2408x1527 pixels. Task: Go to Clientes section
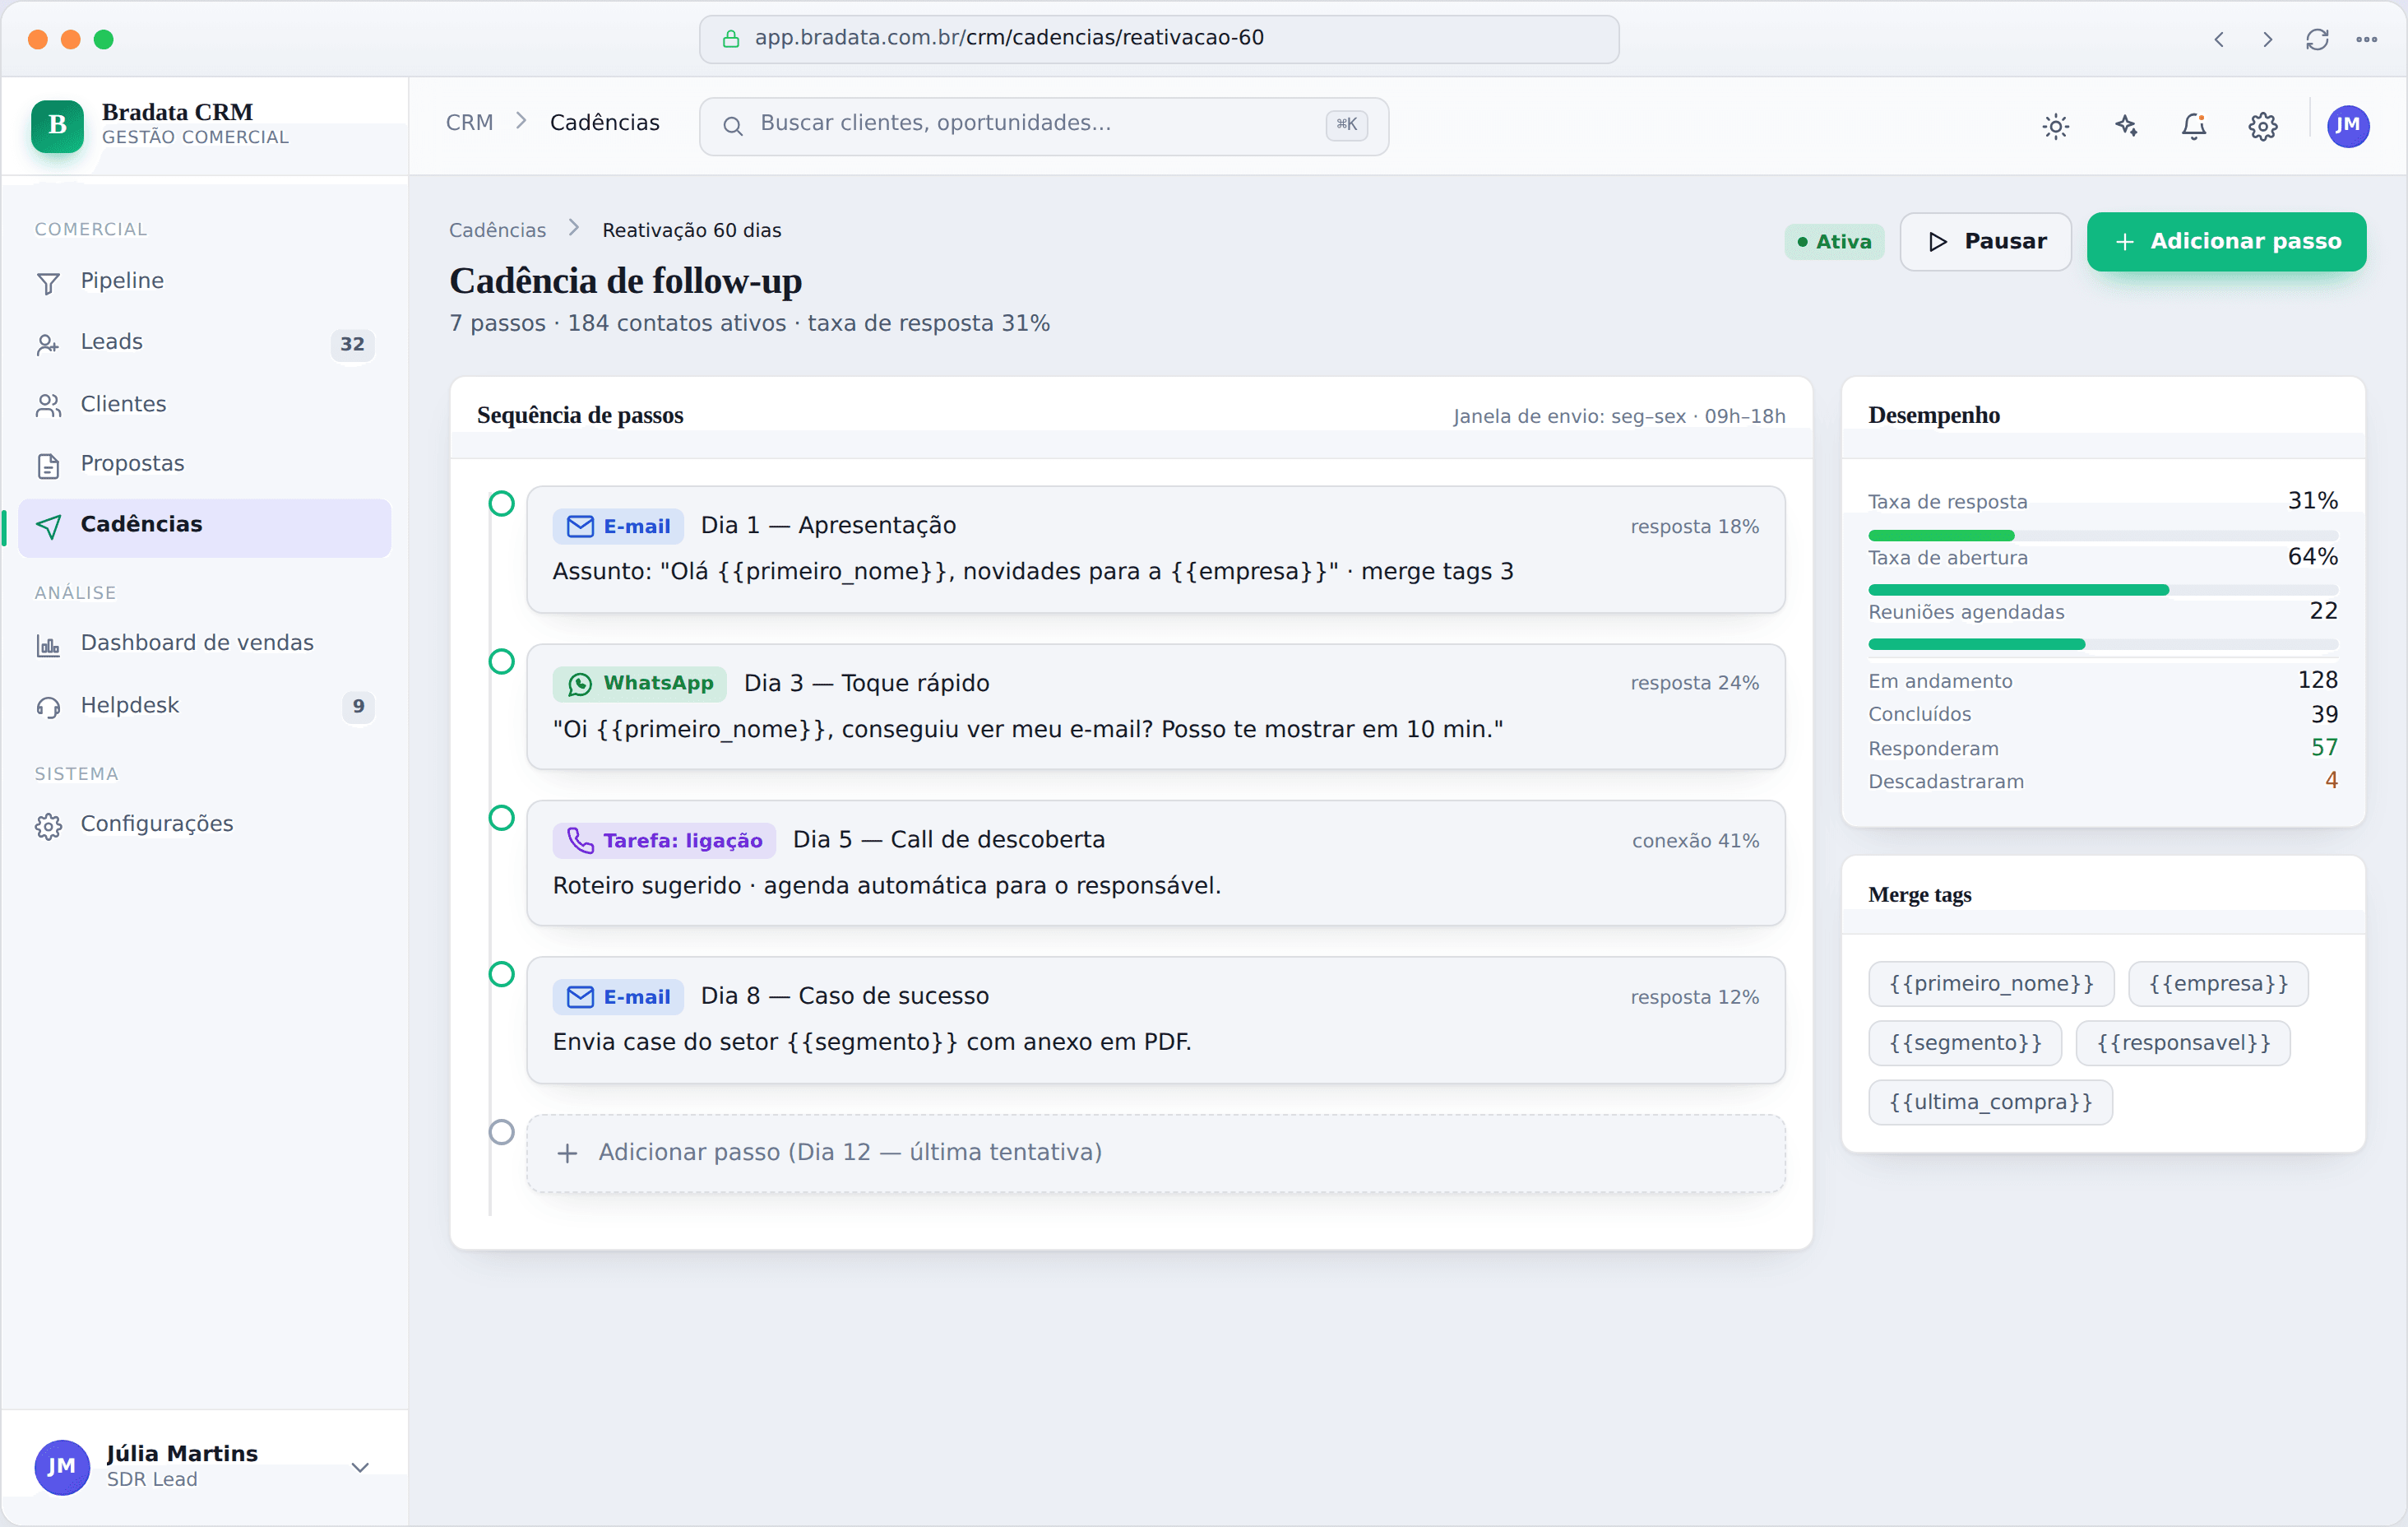click(204, 404)
